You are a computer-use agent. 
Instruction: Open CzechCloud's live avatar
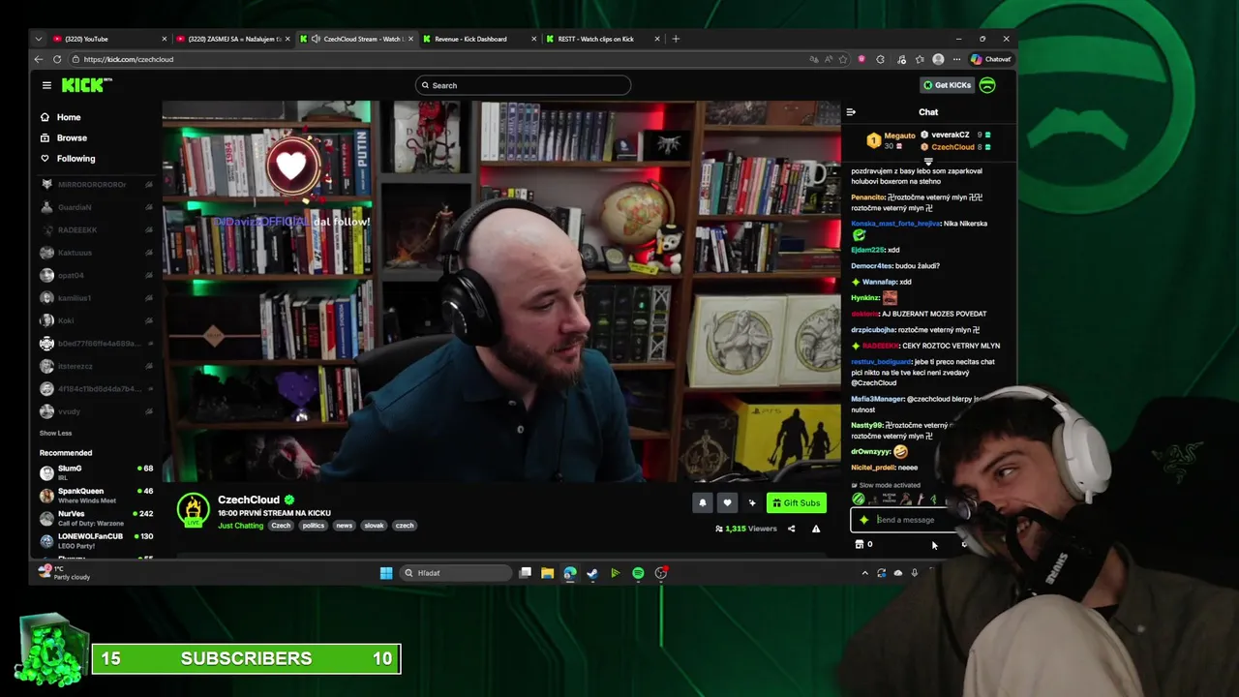coord(193,510)
